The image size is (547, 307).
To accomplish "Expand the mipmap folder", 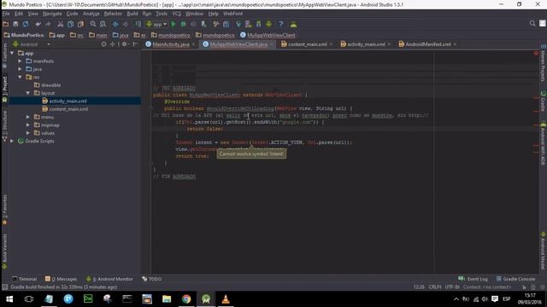I will 28,125.
